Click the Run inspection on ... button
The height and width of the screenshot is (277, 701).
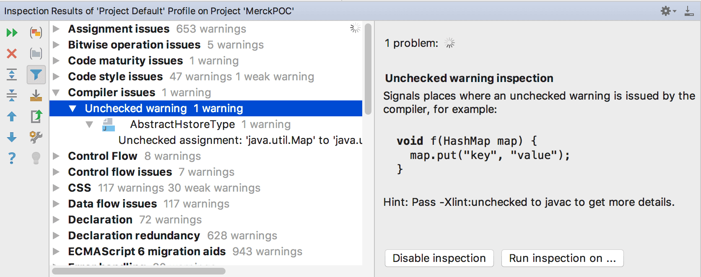[562, 258]
